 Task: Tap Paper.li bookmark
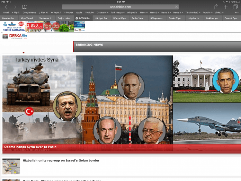click(56, 12)
